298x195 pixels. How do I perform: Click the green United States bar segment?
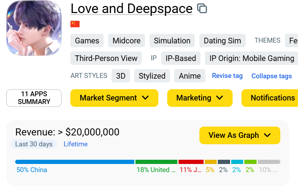click(x=156, y=162)
